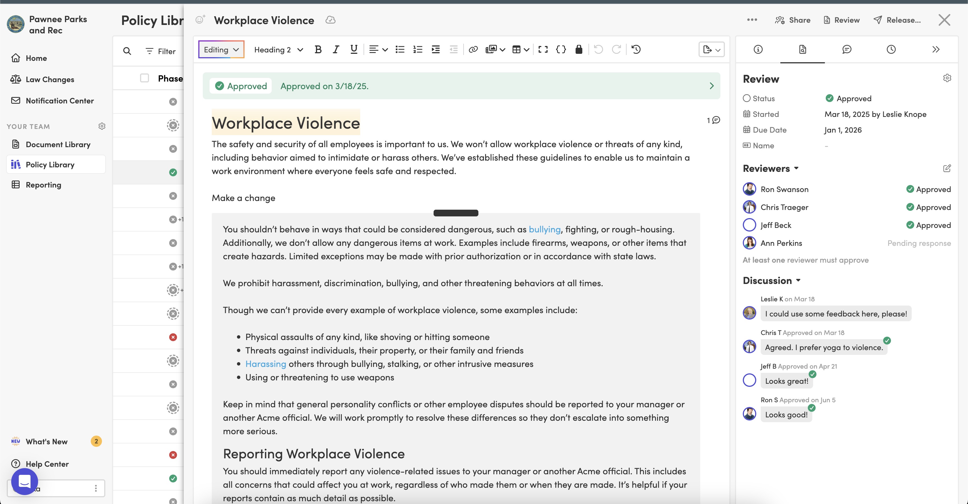
Task: Toggle underline formatting
Action: tap(353, 49)
